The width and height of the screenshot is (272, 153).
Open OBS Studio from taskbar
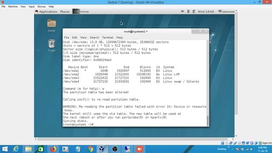coord(115,149)
